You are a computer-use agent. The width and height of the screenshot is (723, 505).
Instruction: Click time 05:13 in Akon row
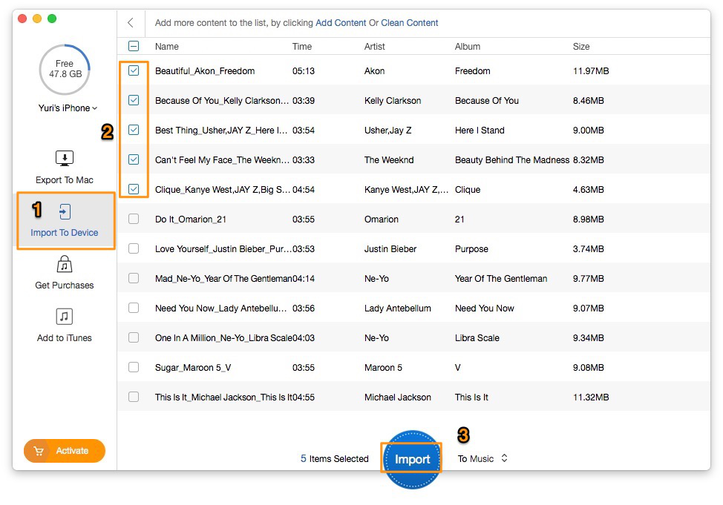[x=304, y=71]
